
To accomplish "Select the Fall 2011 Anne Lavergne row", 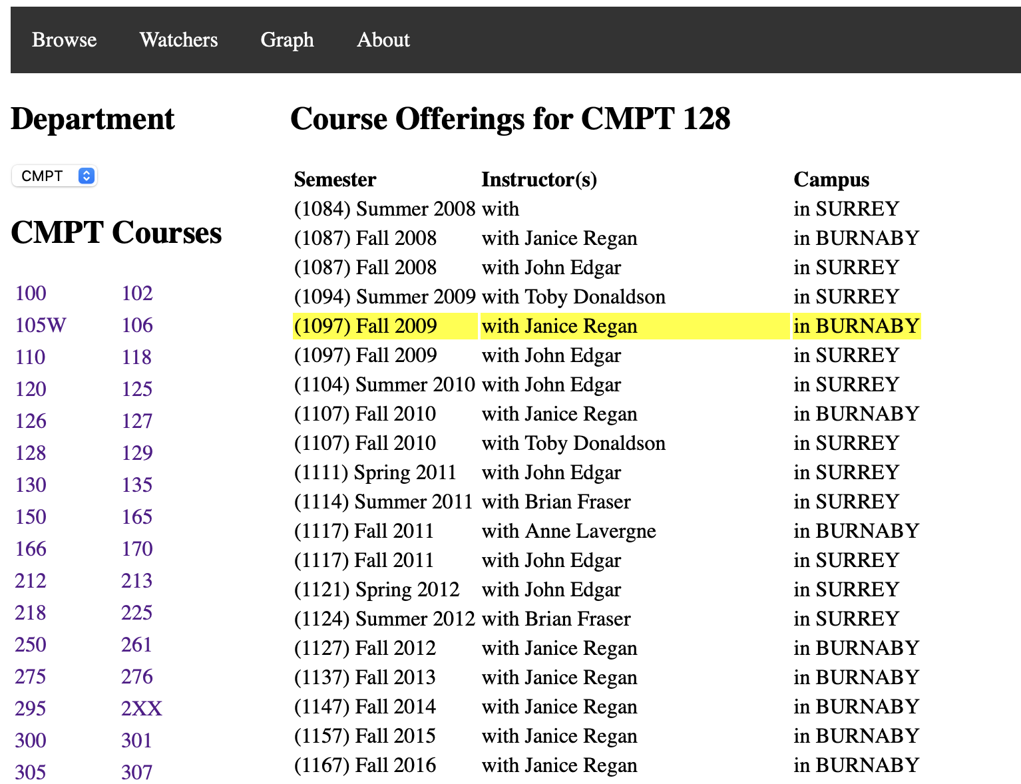I will tap(606, 531).
